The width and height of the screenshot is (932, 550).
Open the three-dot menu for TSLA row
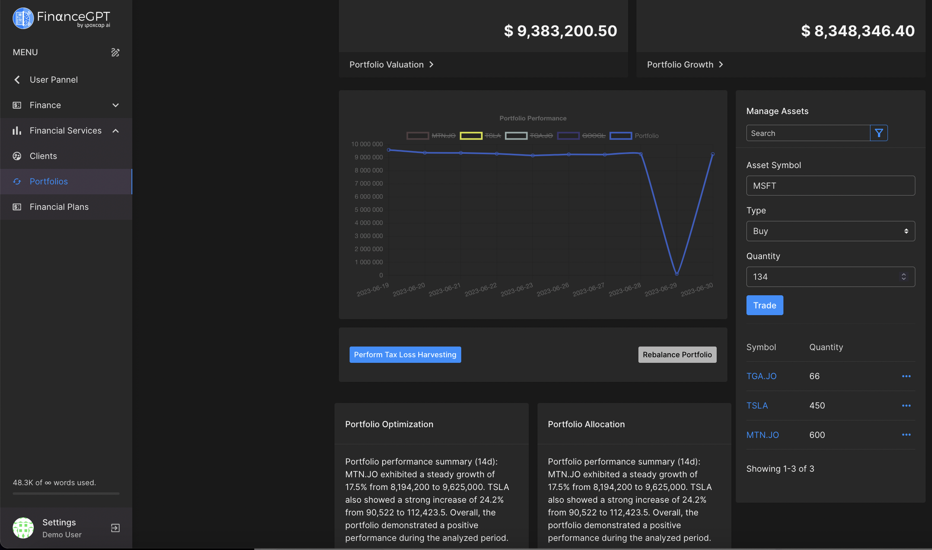(x=906, y=405)
